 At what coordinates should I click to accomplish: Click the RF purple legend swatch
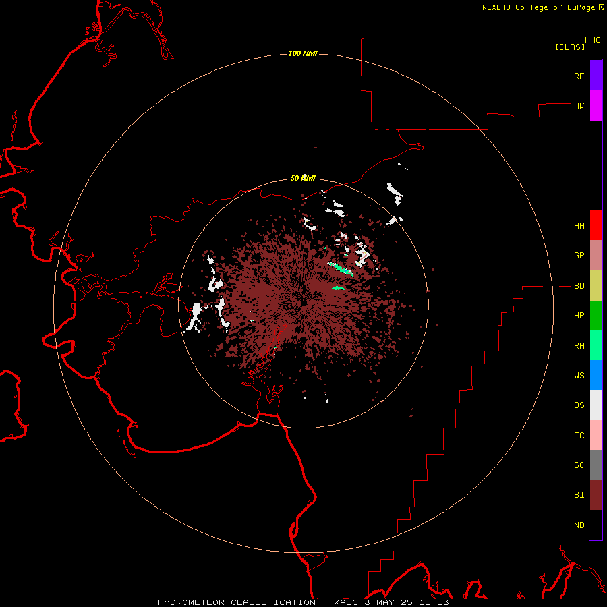click(x=596, y=76)
